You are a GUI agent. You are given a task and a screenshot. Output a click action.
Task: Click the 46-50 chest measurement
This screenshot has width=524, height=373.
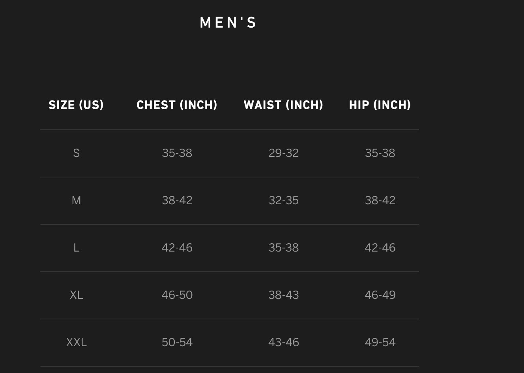tap(177, 295)
